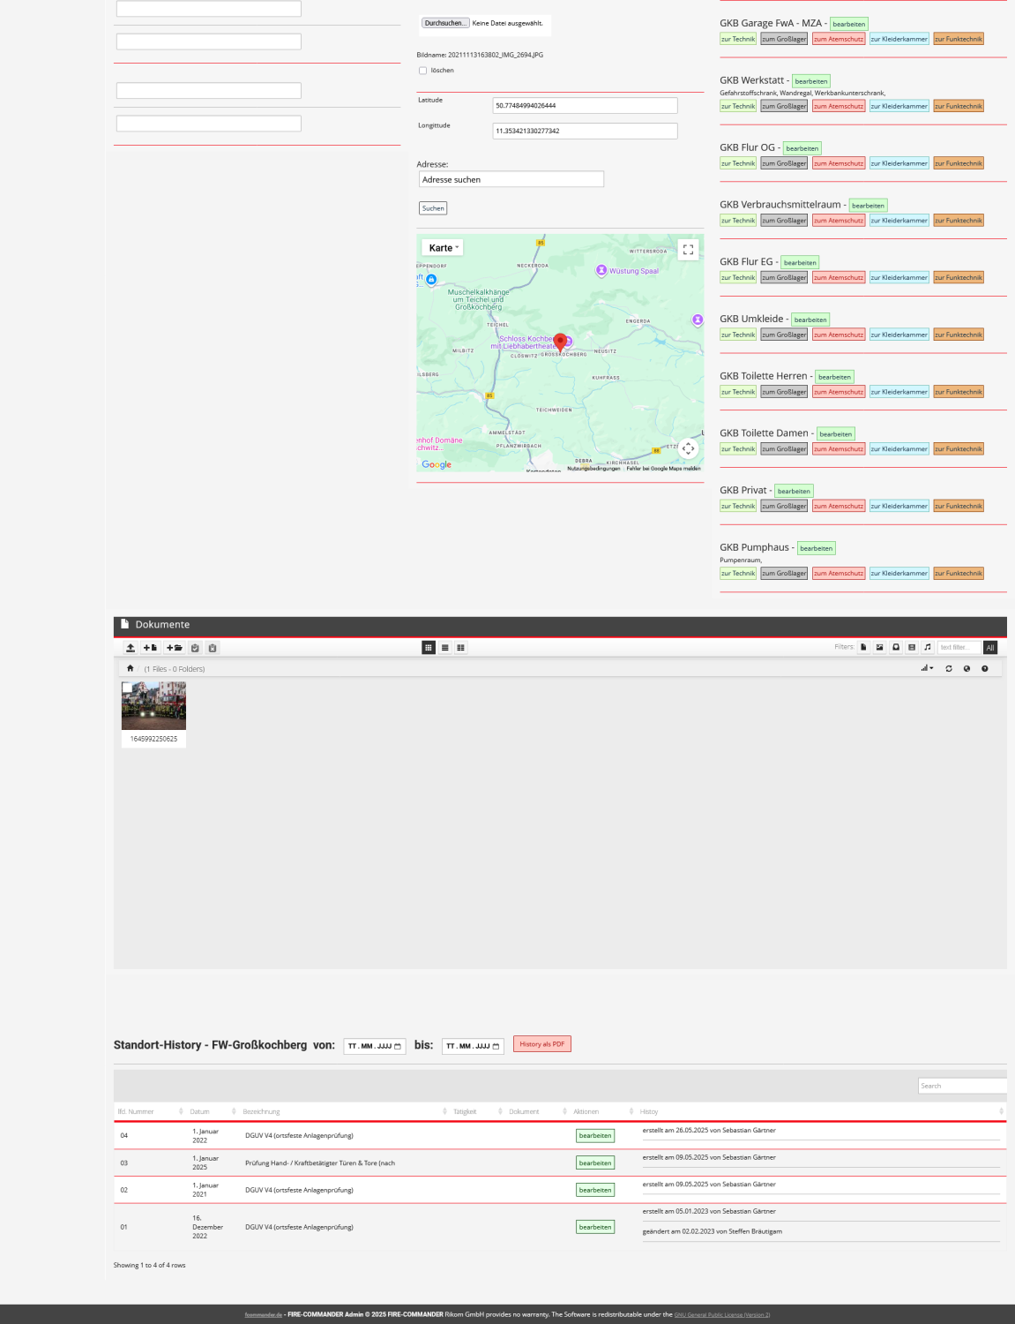
Task: Click 'History als PDF' button
Action: coord(542,1044)
